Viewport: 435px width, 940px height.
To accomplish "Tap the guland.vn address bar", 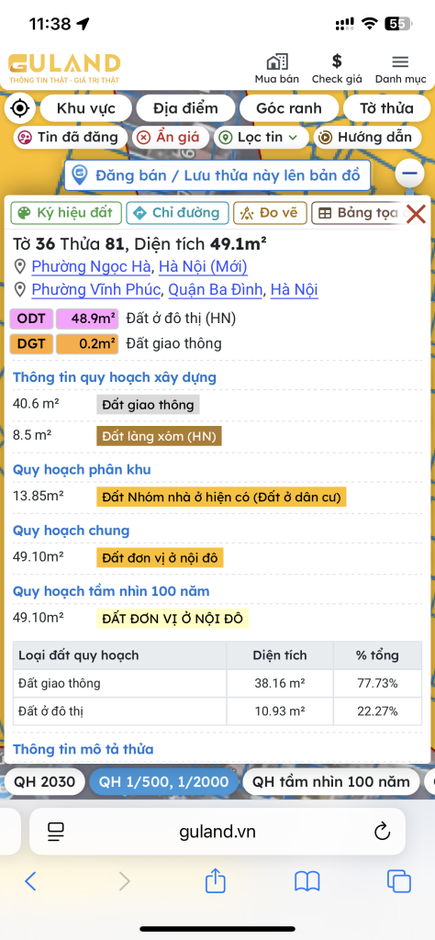I will (x=217, y=831).
